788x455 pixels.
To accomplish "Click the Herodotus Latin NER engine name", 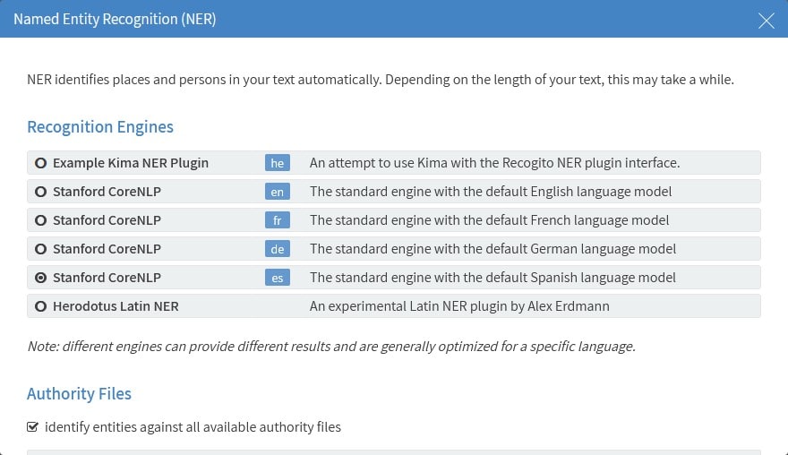I will [116, 306].
